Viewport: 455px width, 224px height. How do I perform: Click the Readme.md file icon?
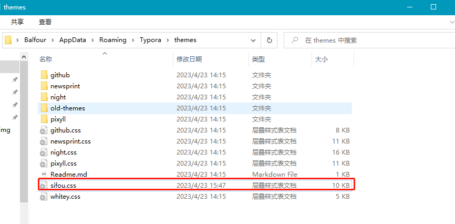[x=44, y=175]
